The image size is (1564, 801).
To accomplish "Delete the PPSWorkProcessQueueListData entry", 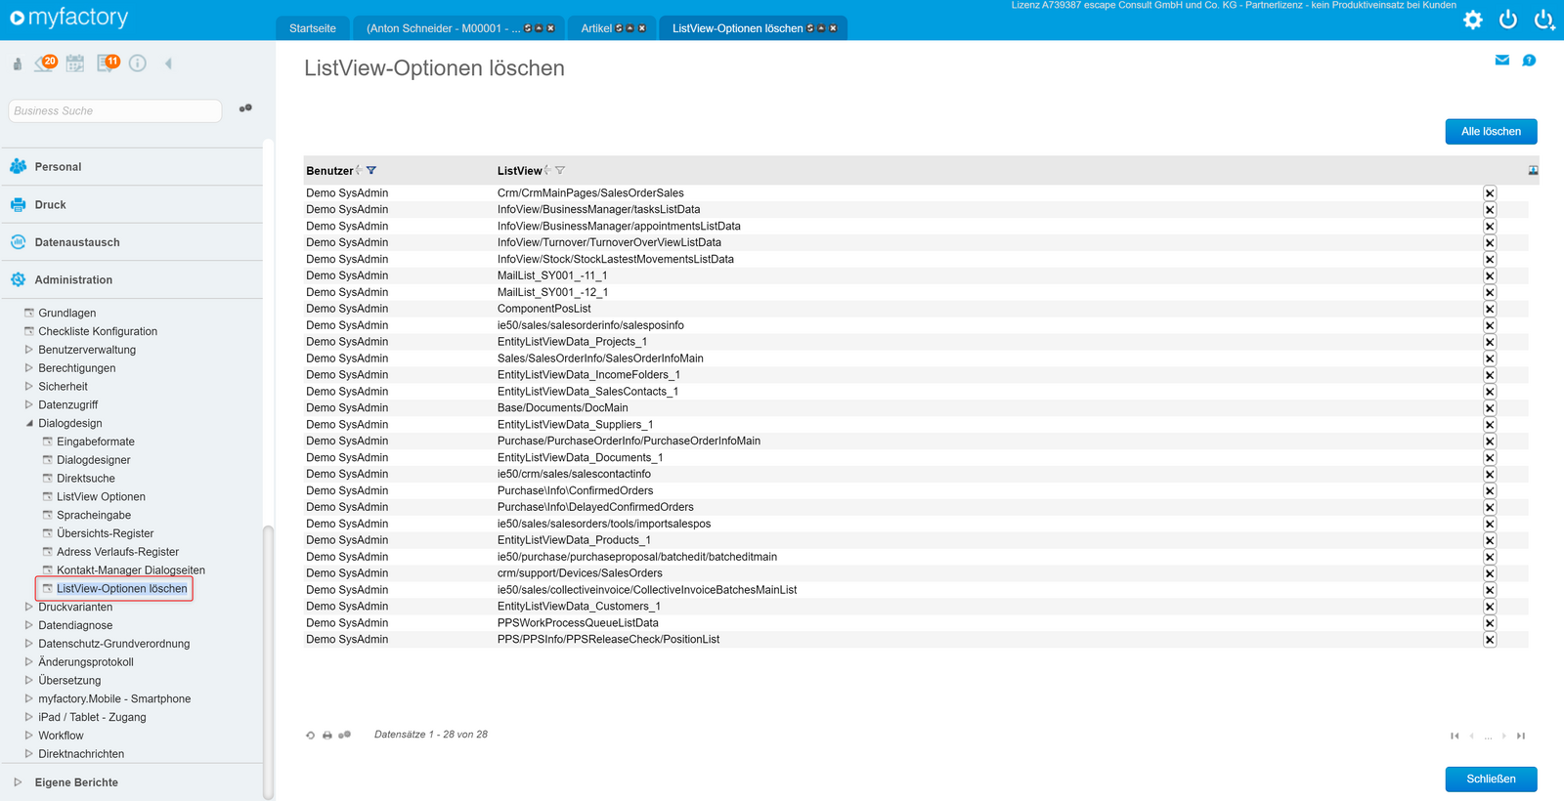I will tap(1490, 623).
